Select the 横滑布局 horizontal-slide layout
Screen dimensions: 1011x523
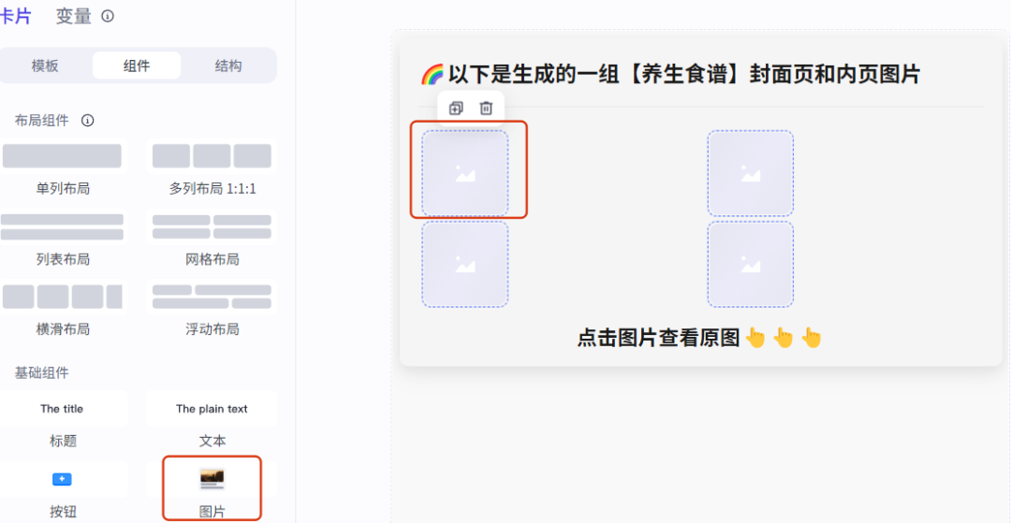[x=63, y=308]
